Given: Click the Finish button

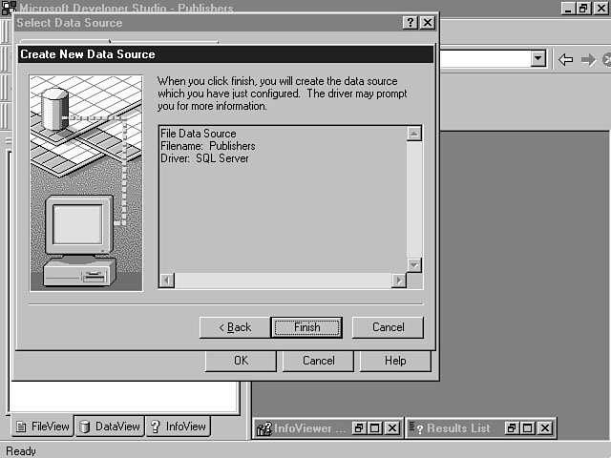Looking at the screenshot, I should 306,327.
